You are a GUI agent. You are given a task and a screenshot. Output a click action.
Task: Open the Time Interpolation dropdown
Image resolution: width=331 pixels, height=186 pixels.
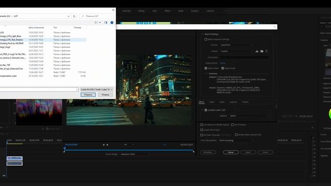(236, 141)
